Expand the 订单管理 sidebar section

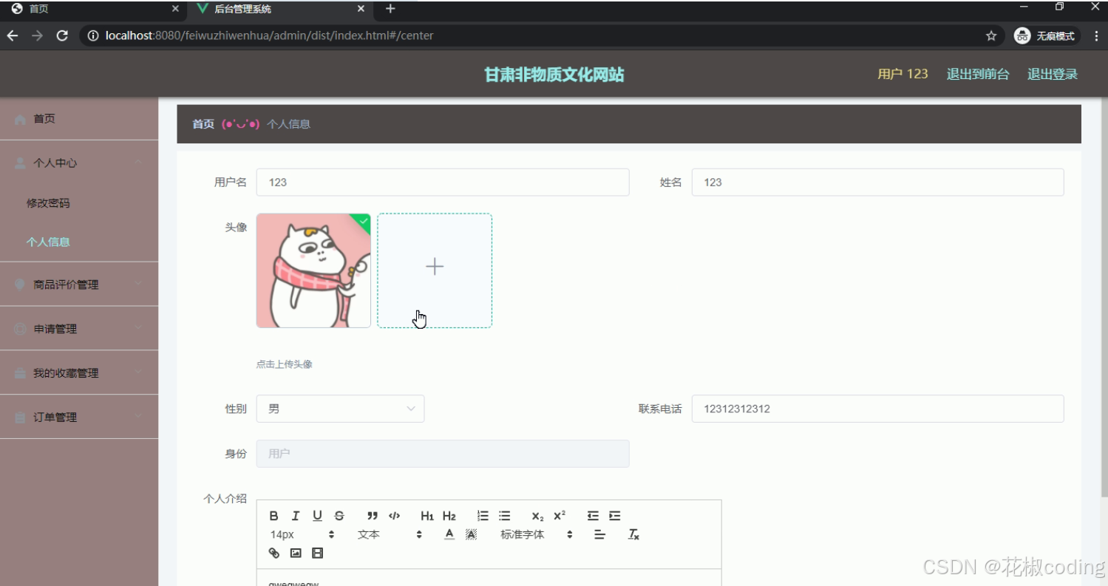79,416
